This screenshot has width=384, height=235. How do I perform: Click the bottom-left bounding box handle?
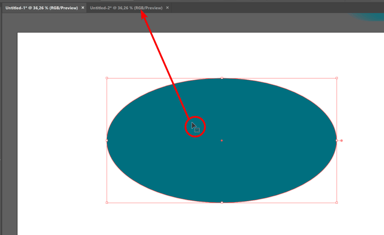coord(107,203)
